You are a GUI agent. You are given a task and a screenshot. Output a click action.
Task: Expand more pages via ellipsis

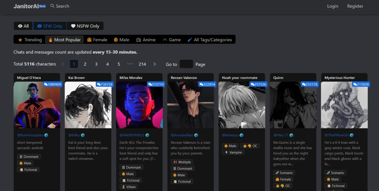130,64
